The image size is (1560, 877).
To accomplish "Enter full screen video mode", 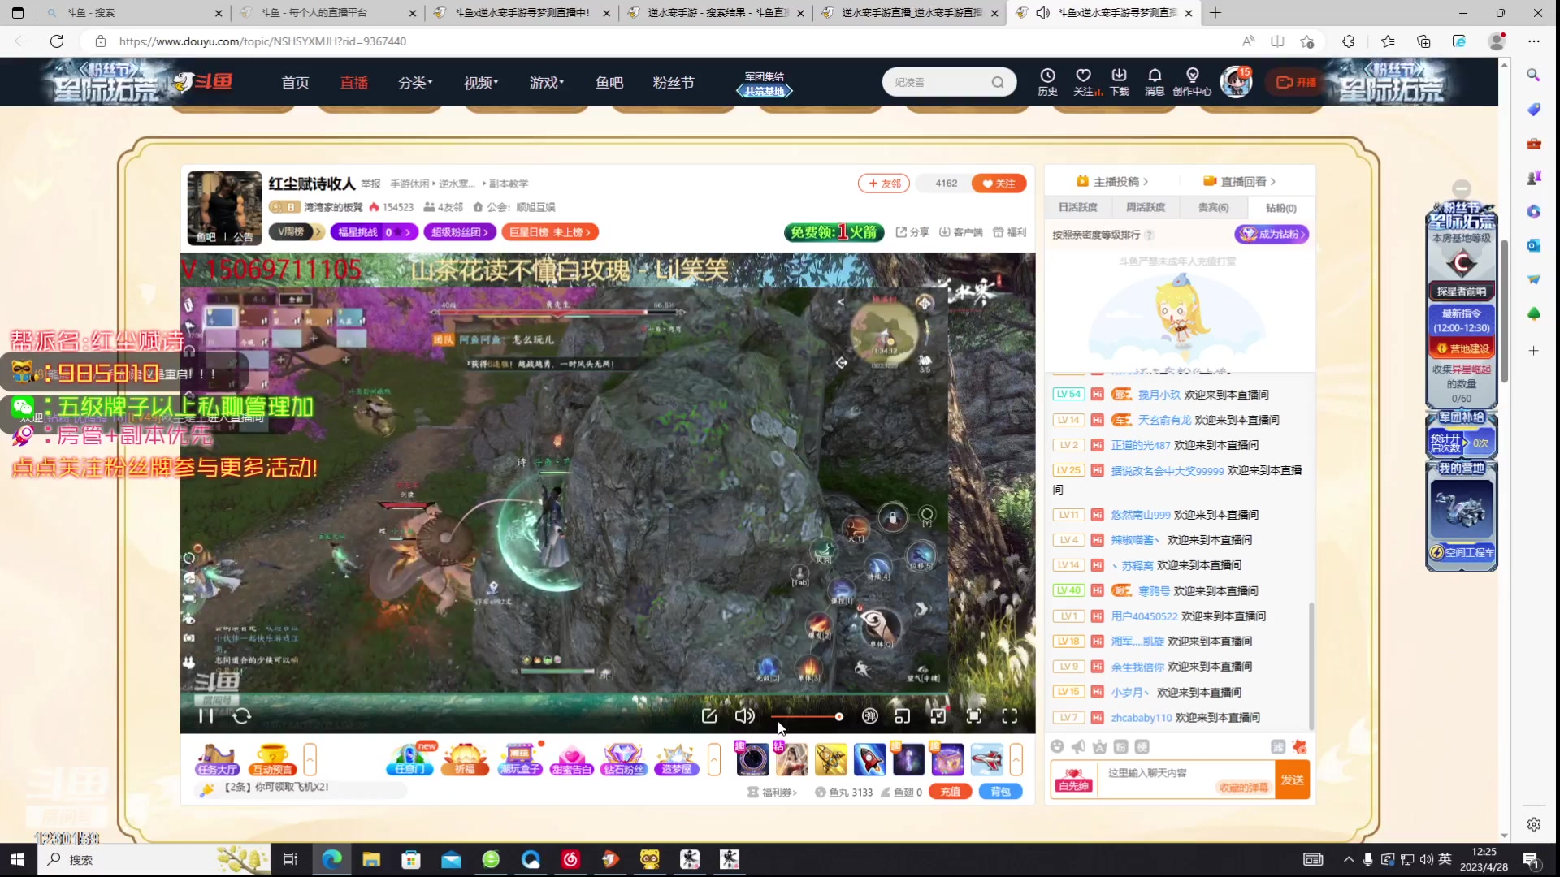I will click(1009, 716).
